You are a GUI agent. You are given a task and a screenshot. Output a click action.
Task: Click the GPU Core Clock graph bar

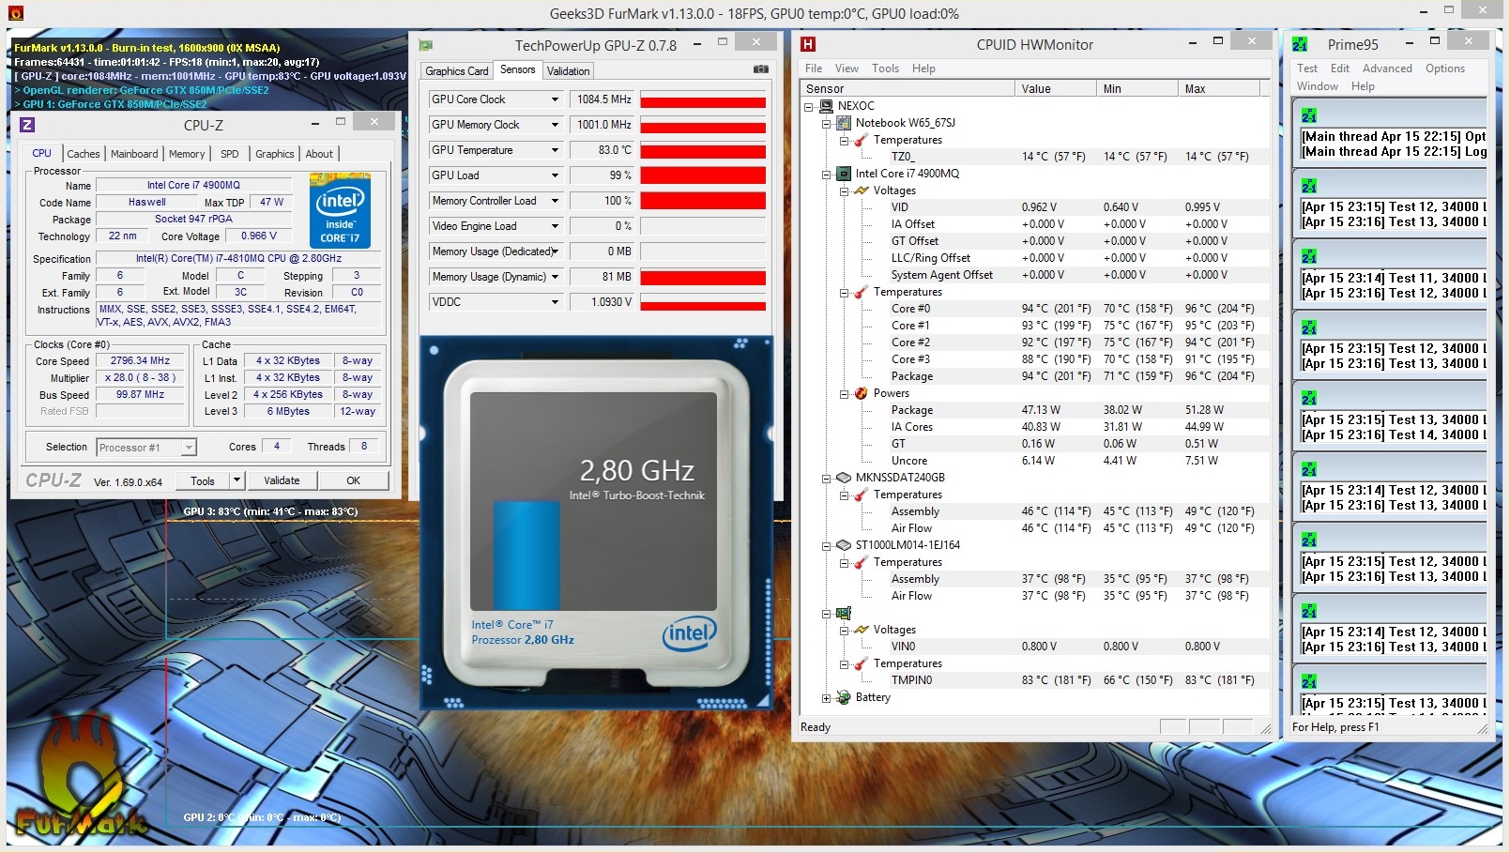(703, 99)
